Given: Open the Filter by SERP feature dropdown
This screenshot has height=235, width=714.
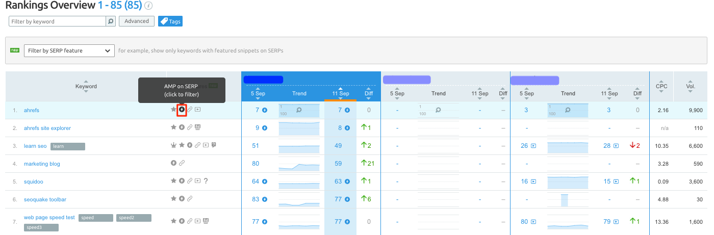Looking at the screenshot, I should tap(69, 50).
